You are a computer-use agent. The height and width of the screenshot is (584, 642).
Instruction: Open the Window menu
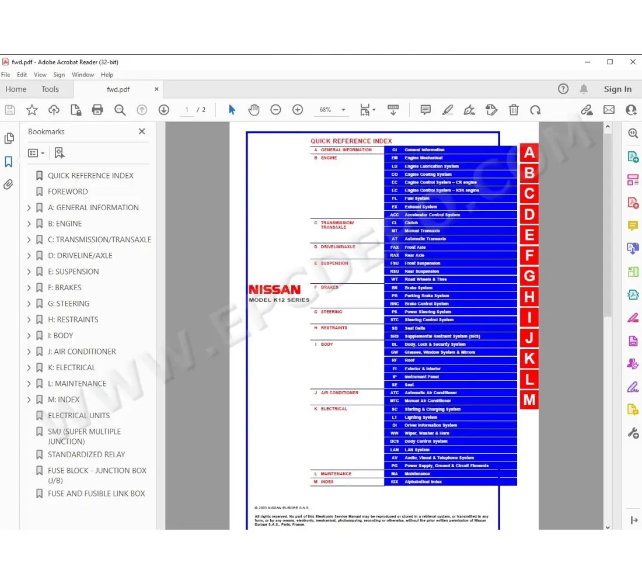83,75
